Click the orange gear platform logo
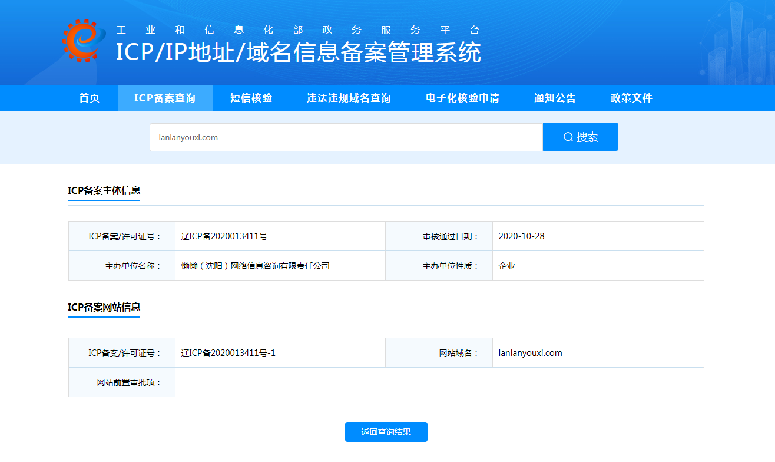775x462 pixels. point(84,41)
